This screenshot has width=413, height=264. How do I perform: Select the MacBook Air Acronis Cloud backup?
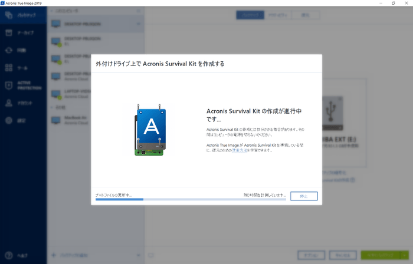(96, 120)
